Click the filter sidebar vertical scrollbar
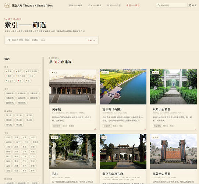The image size is (199, 184). 43,120
